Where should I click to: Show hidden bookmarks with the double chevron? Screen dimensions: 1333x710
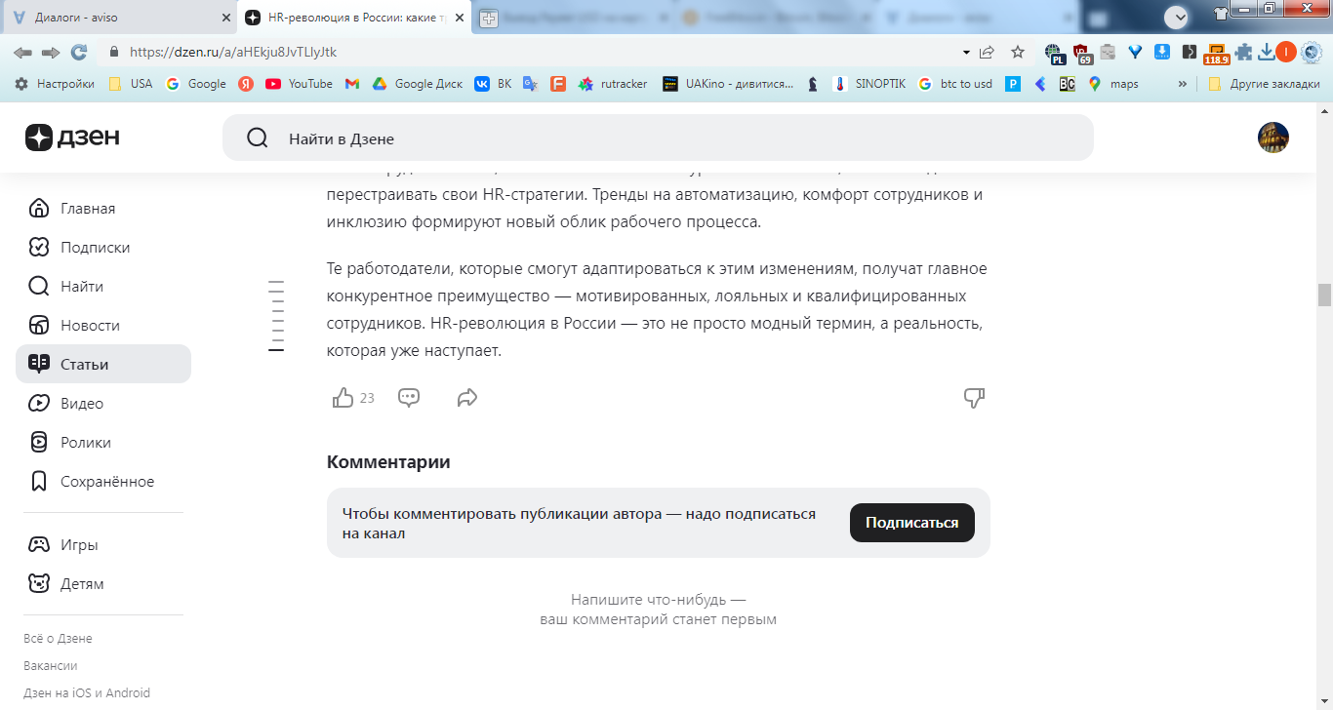point(1183,84)
